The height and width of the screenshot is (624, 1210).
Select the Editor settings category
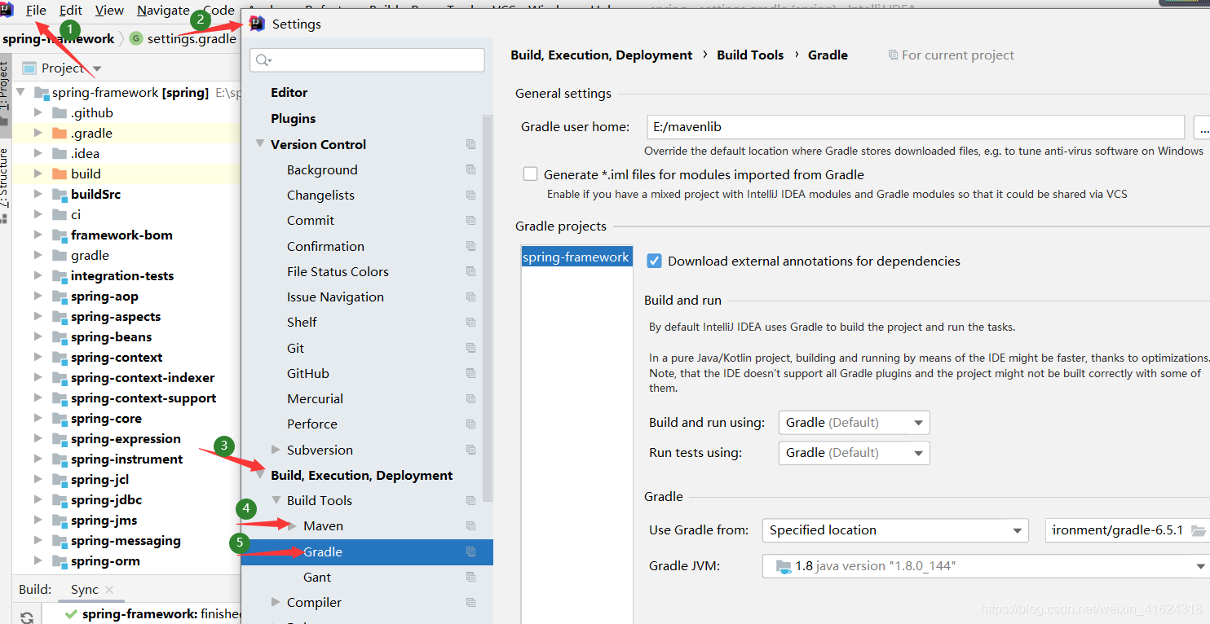pos(289,93)
